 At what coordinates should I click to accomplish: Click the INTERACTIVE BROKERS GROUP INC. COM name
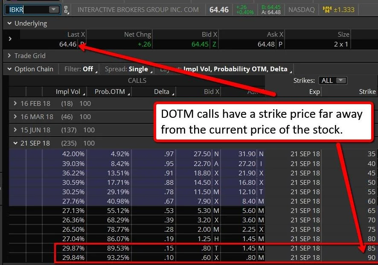point(138,10)
